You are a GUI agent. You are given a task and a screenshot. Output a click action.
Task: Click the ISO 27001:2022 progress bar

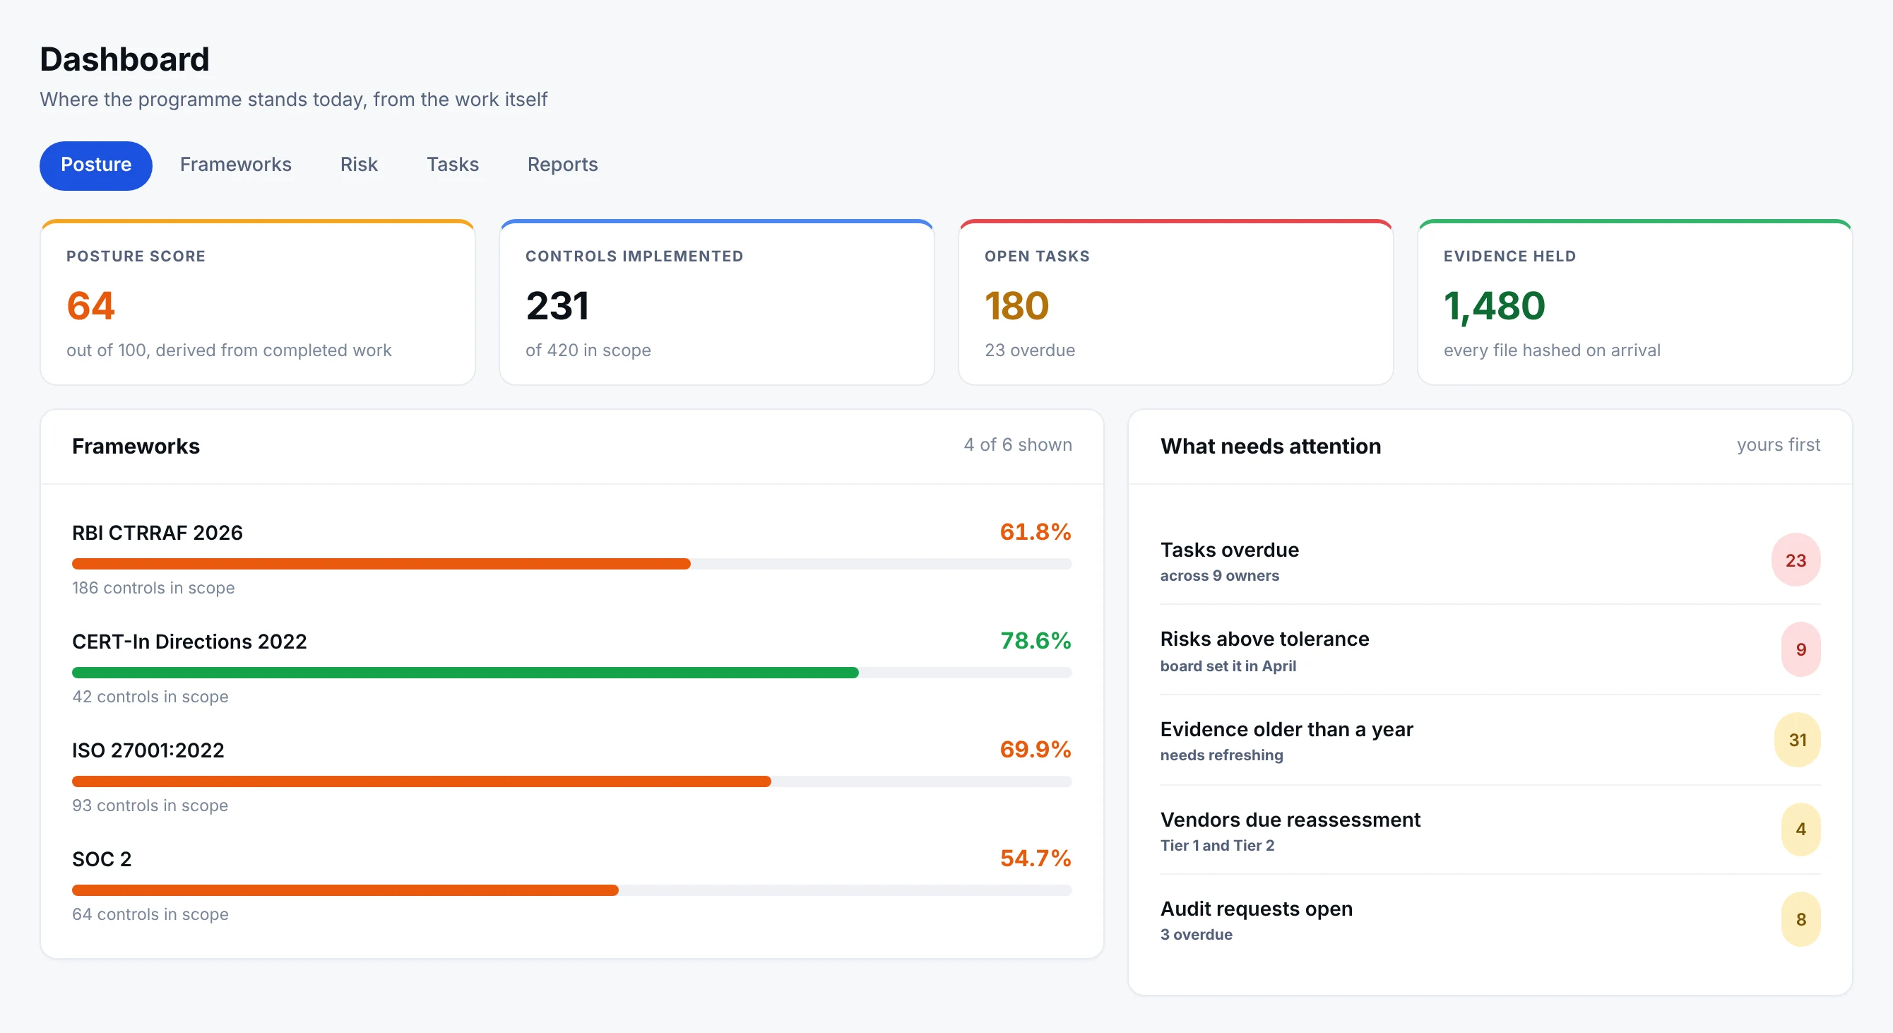pos(571,781)
